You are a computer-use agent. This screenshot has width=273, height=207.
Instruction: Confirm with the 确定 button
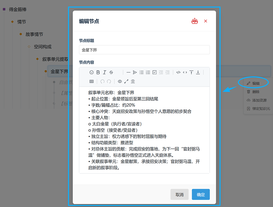(201, 194)
